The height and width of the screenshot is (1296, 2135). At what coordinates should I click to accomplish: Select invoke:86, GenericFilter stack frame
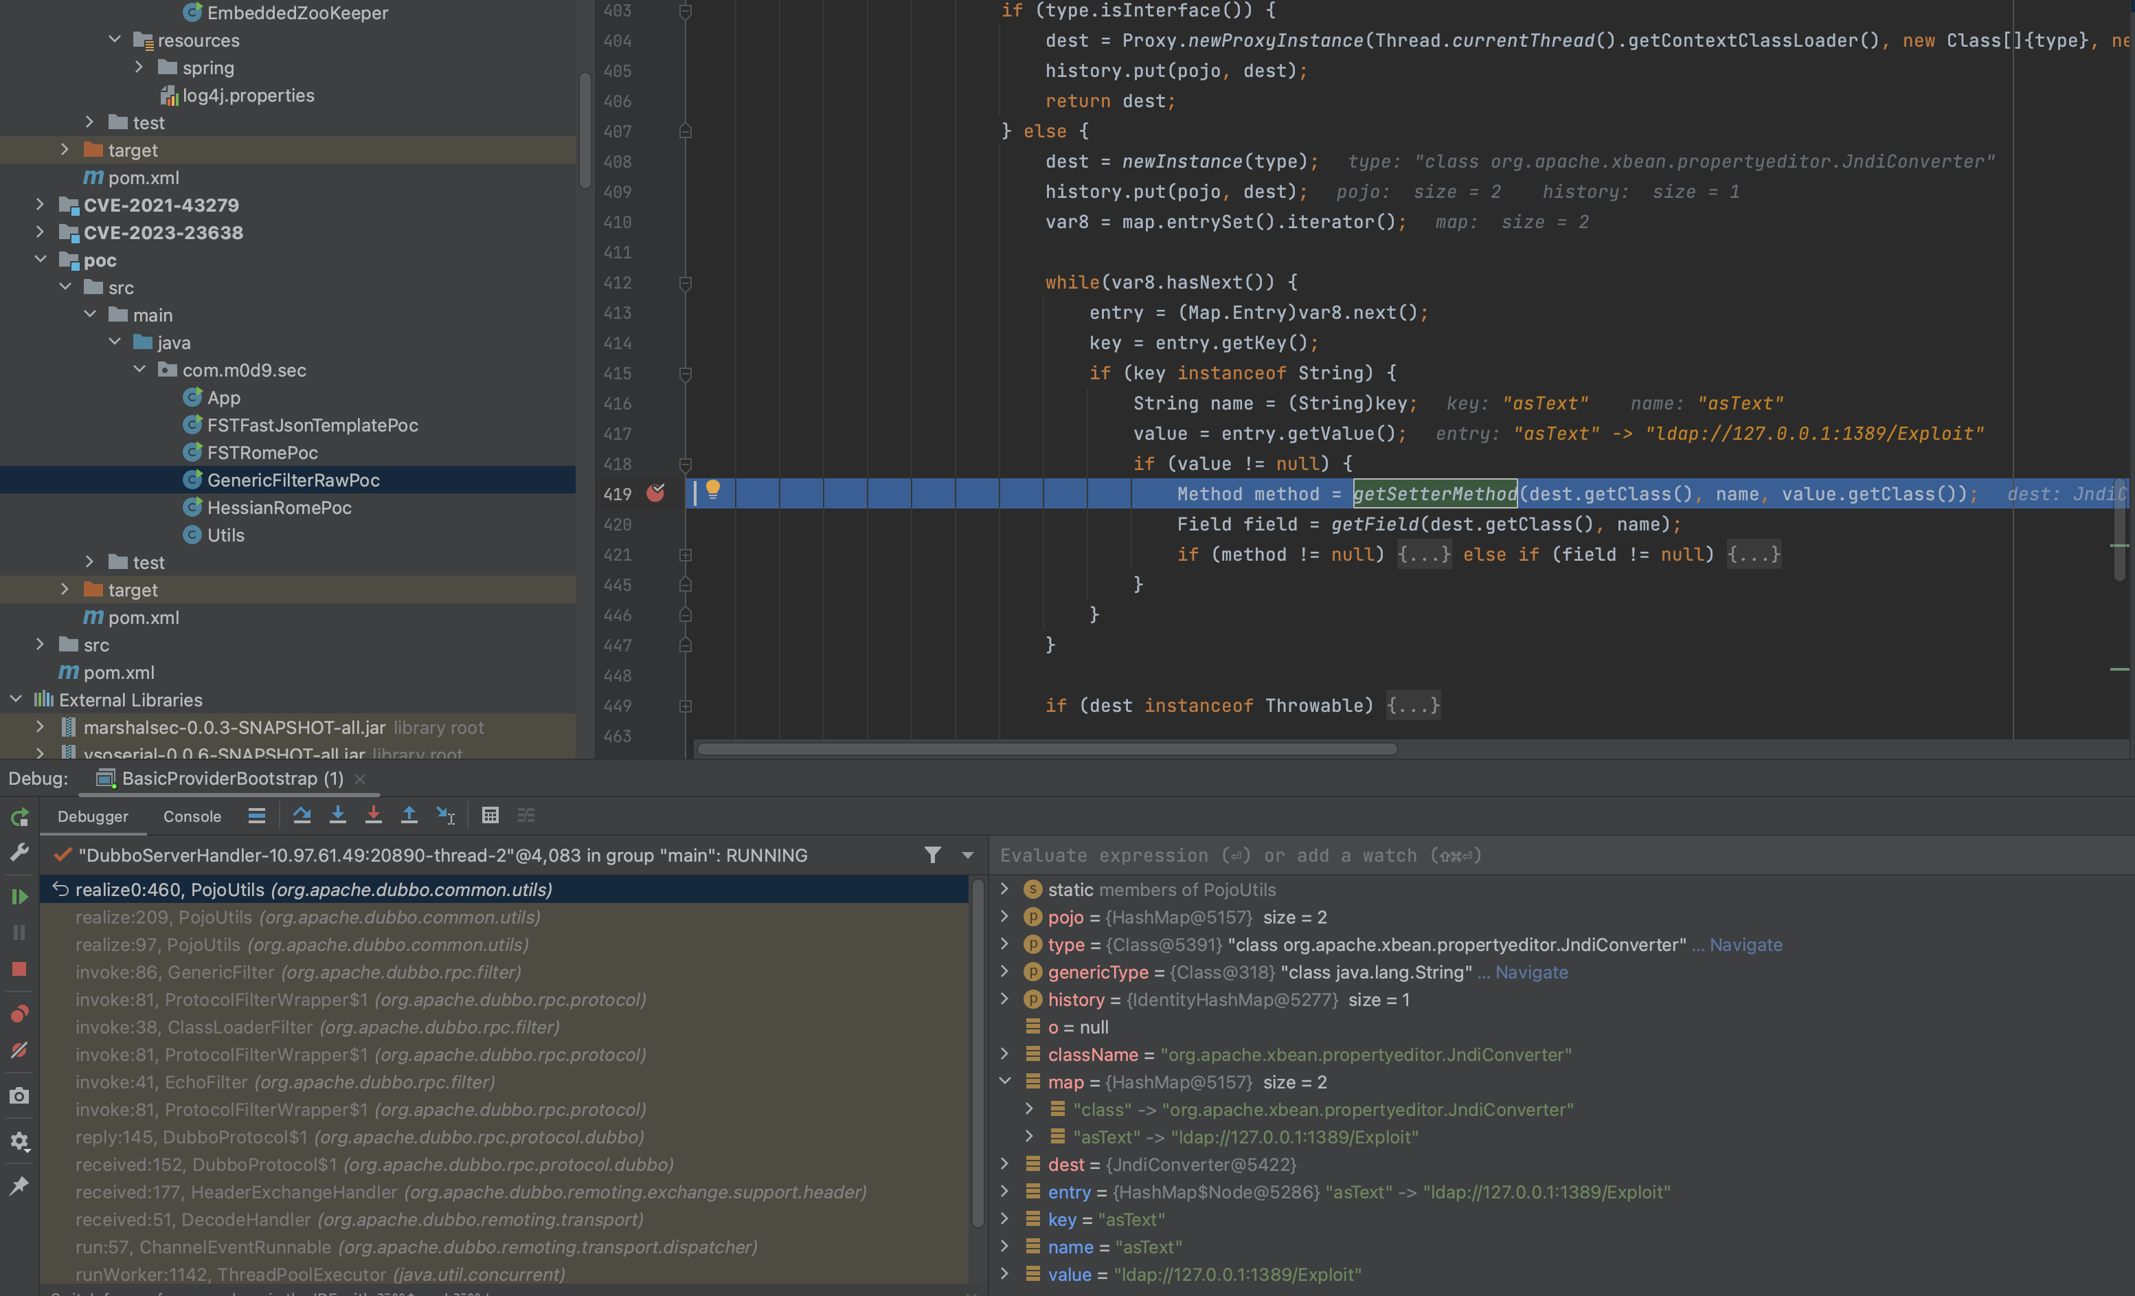[x=298, y=972]
